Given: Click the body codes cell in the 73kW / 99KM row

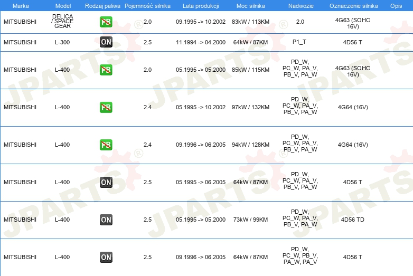Looking at the screenshot, I should coord(300,218).
